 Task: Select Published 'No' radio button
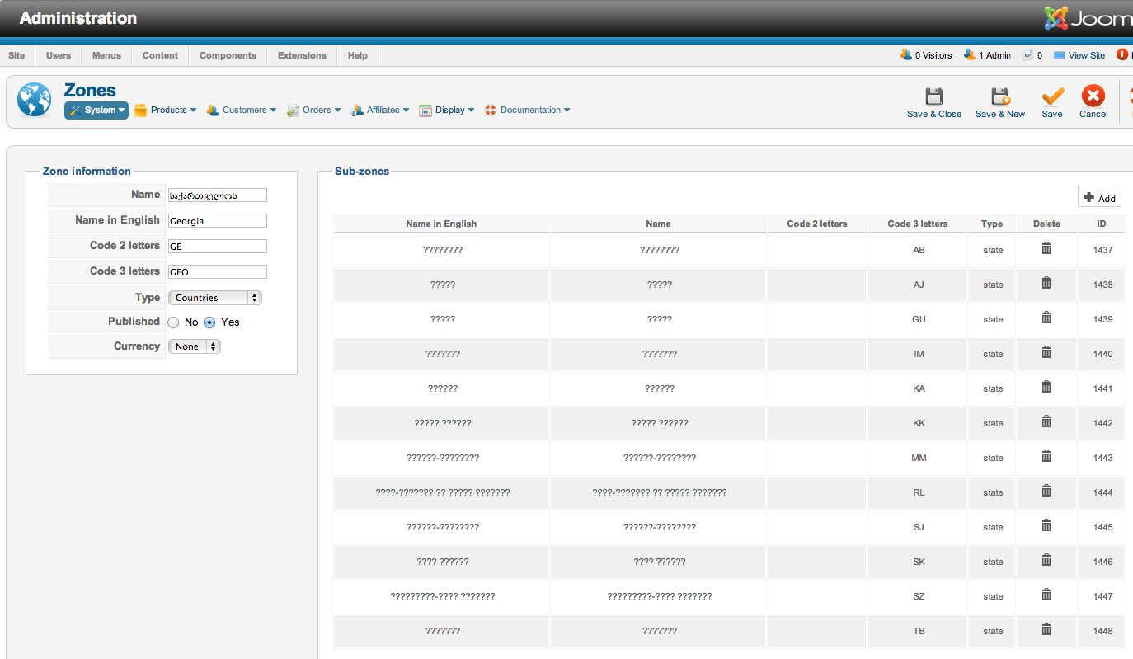(173, 322)
